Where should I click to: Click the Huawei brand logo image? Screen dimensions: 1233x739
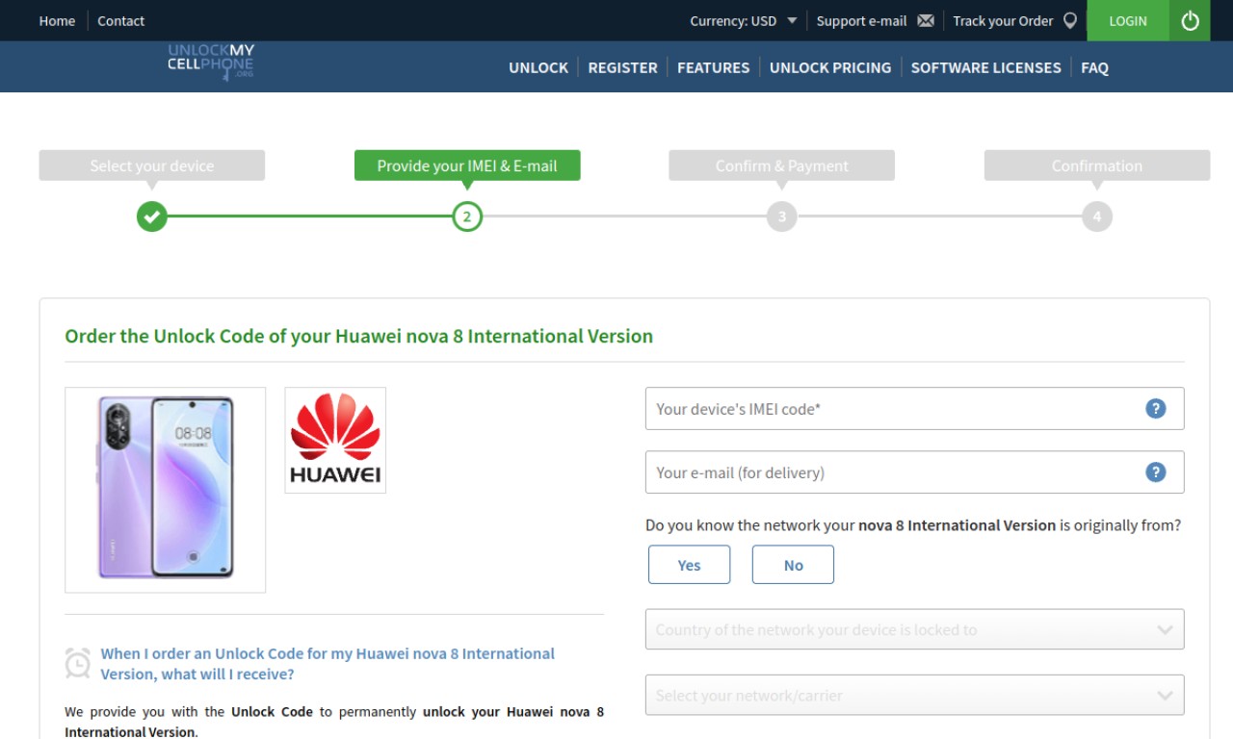click(335, 440)
